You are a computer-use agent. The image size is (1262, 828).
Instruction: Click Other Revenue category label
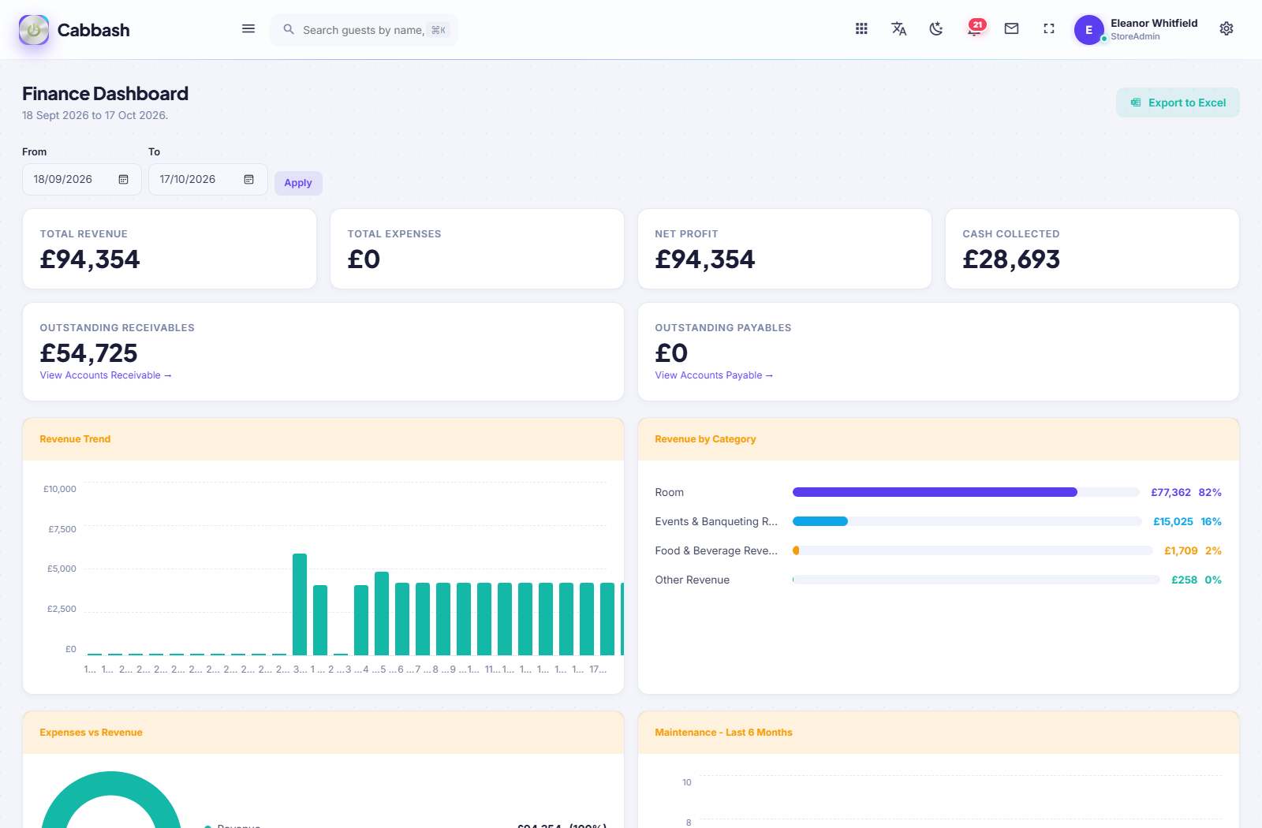click(x=693, y=580)
